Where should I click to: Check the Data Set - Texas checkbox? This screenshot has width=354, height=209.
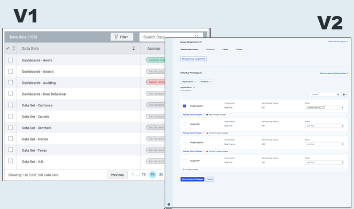(x=10, y=150)
